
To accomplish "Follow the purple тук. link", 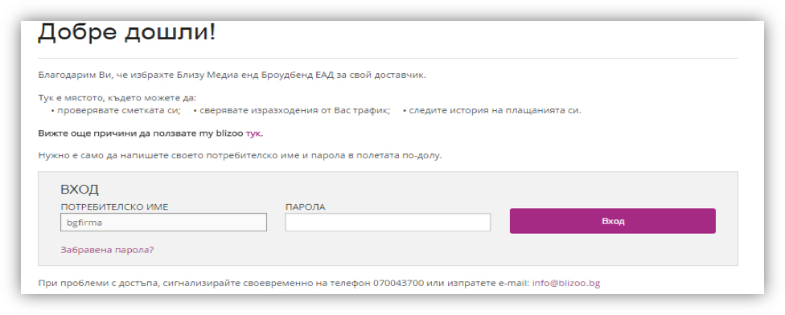I will point(254,133).
